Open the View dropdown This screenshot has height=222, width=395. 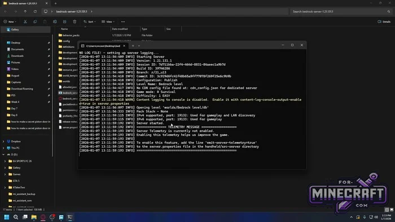pos(108,21)
